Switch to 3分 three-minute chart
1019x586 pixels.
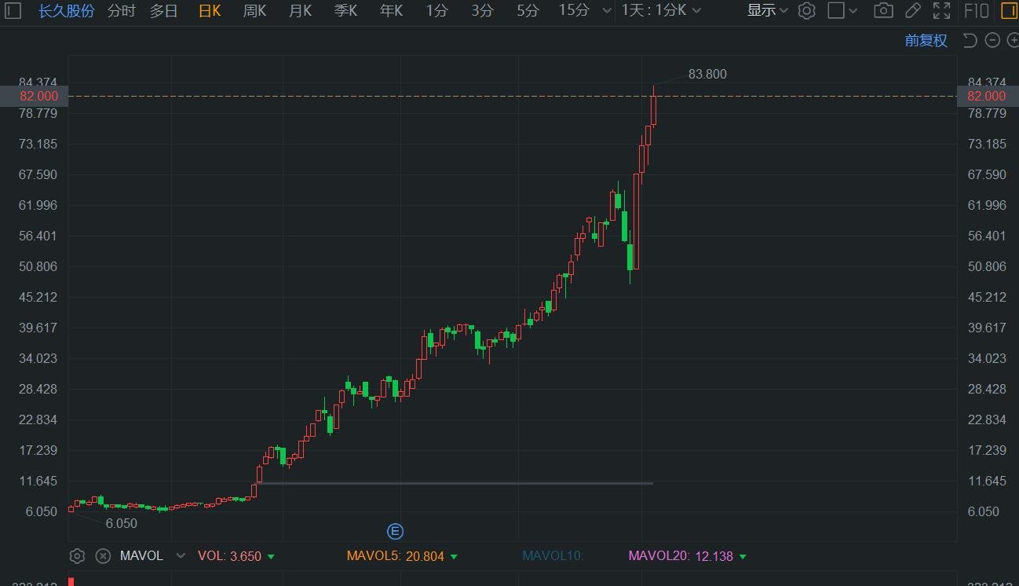[483, 11]
